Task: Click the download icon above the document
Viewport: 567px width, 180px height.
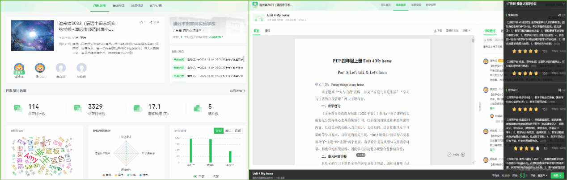Action: coord(434,31)
